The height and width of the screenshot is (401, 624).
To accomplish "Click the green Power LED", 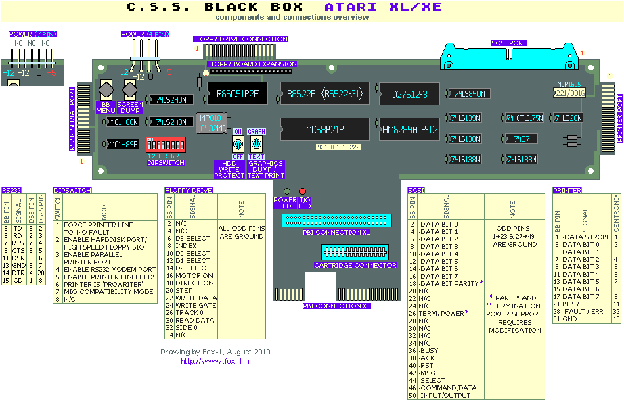I will pos(286,192).
